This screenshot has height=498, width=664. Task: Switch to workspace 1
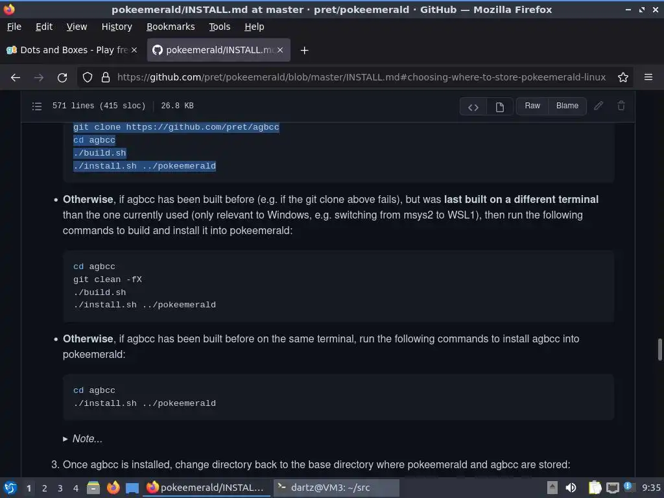tap(29, 488)
